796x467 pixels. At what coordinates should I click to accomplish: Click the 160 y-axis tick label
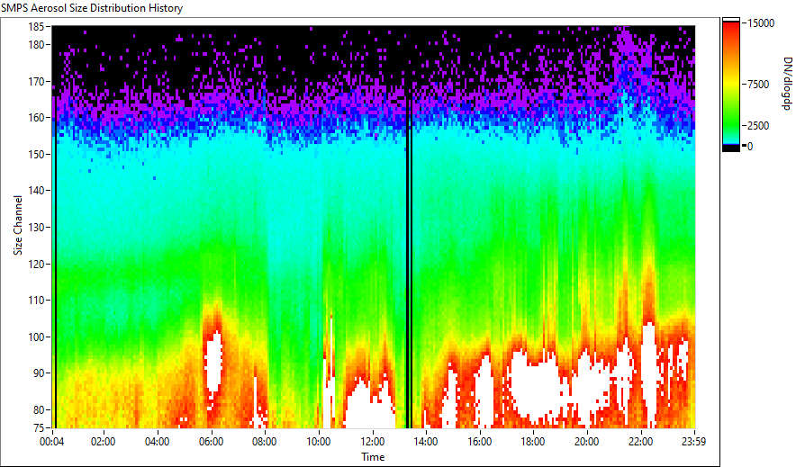pyautogui.click(x=36, y=118)
